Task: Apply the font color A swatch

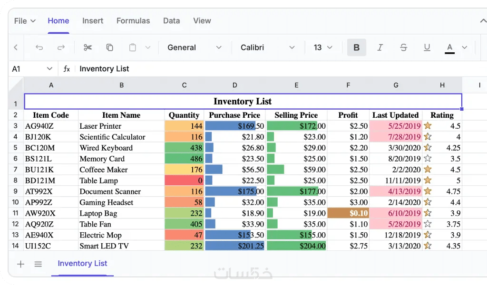Action: click(x=449, y=47)
